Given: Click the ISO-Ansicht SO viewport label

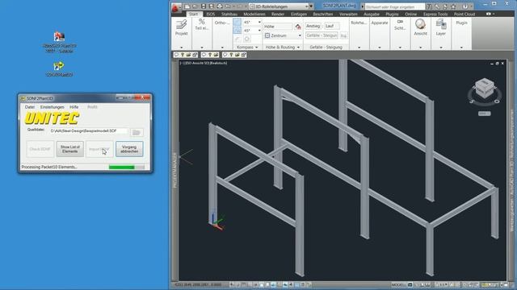Looking at the screenshot, I should pyautogui.click(x=204, y=63).
